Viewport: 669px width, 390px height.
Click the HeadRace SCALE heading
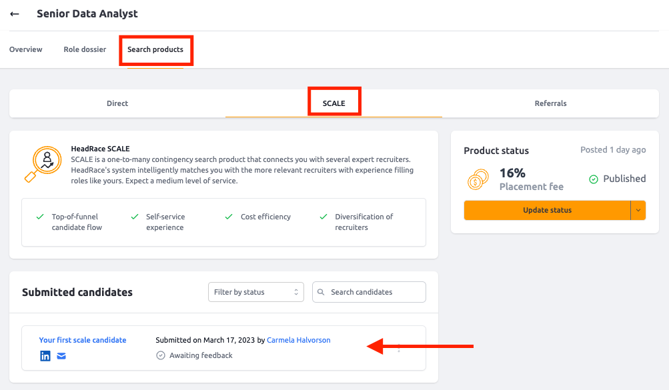(x=100, y=149)
